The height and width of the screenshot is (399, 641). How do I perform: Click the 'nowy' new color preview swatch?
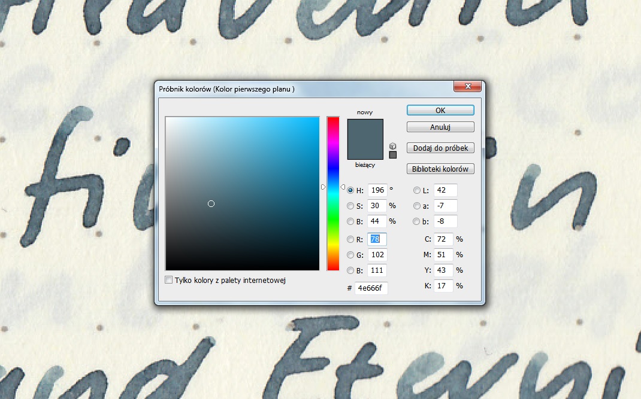(365, 132)
